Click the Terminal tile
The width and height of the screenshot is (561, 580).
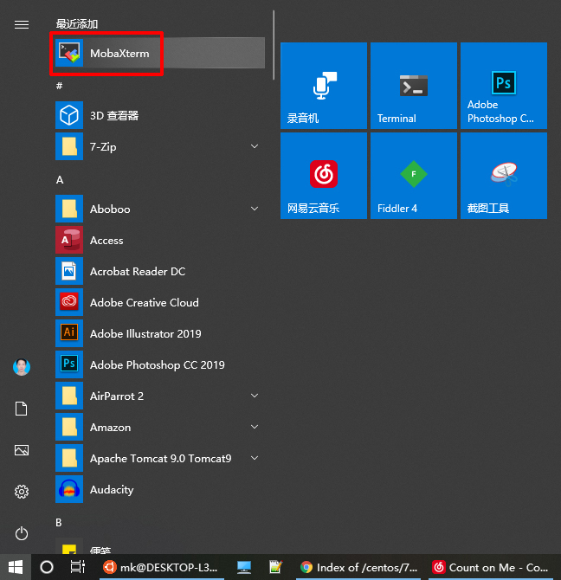(414, 86)
